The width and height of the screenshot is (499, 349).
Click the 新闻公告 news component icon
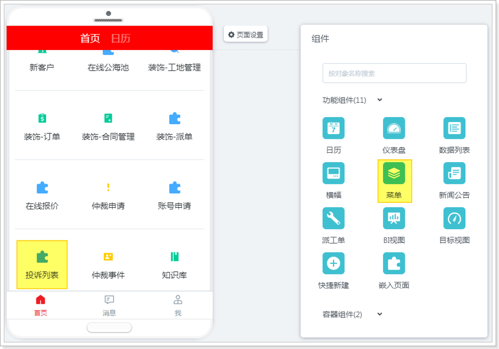click(x=454, y=173)
